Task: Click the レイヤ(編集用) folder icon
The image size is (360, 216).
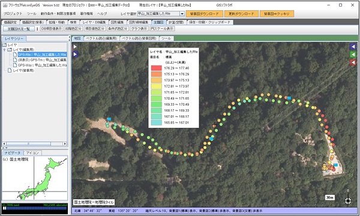Action: point(10,50)
